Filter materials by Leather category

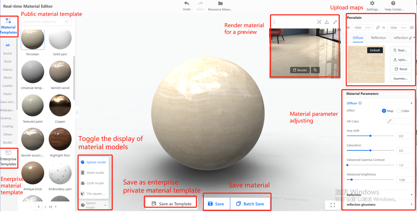(8, 86)
